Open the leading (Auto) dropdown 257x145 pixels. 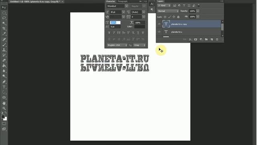[144, 12]
